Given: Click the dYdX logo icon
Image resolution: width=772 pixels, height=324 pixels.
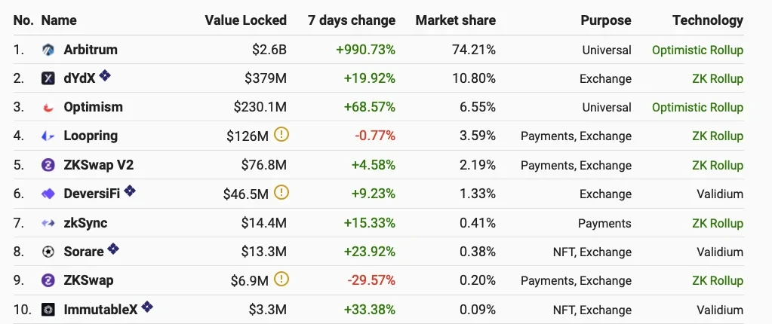Looking at the screenshot, I should point(48,78).
